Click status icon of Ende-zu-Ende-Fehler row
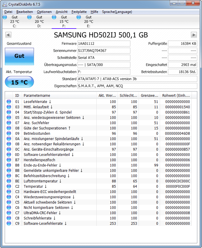The height and width of the screenshot is (248, 202). [x=9, y=165]
